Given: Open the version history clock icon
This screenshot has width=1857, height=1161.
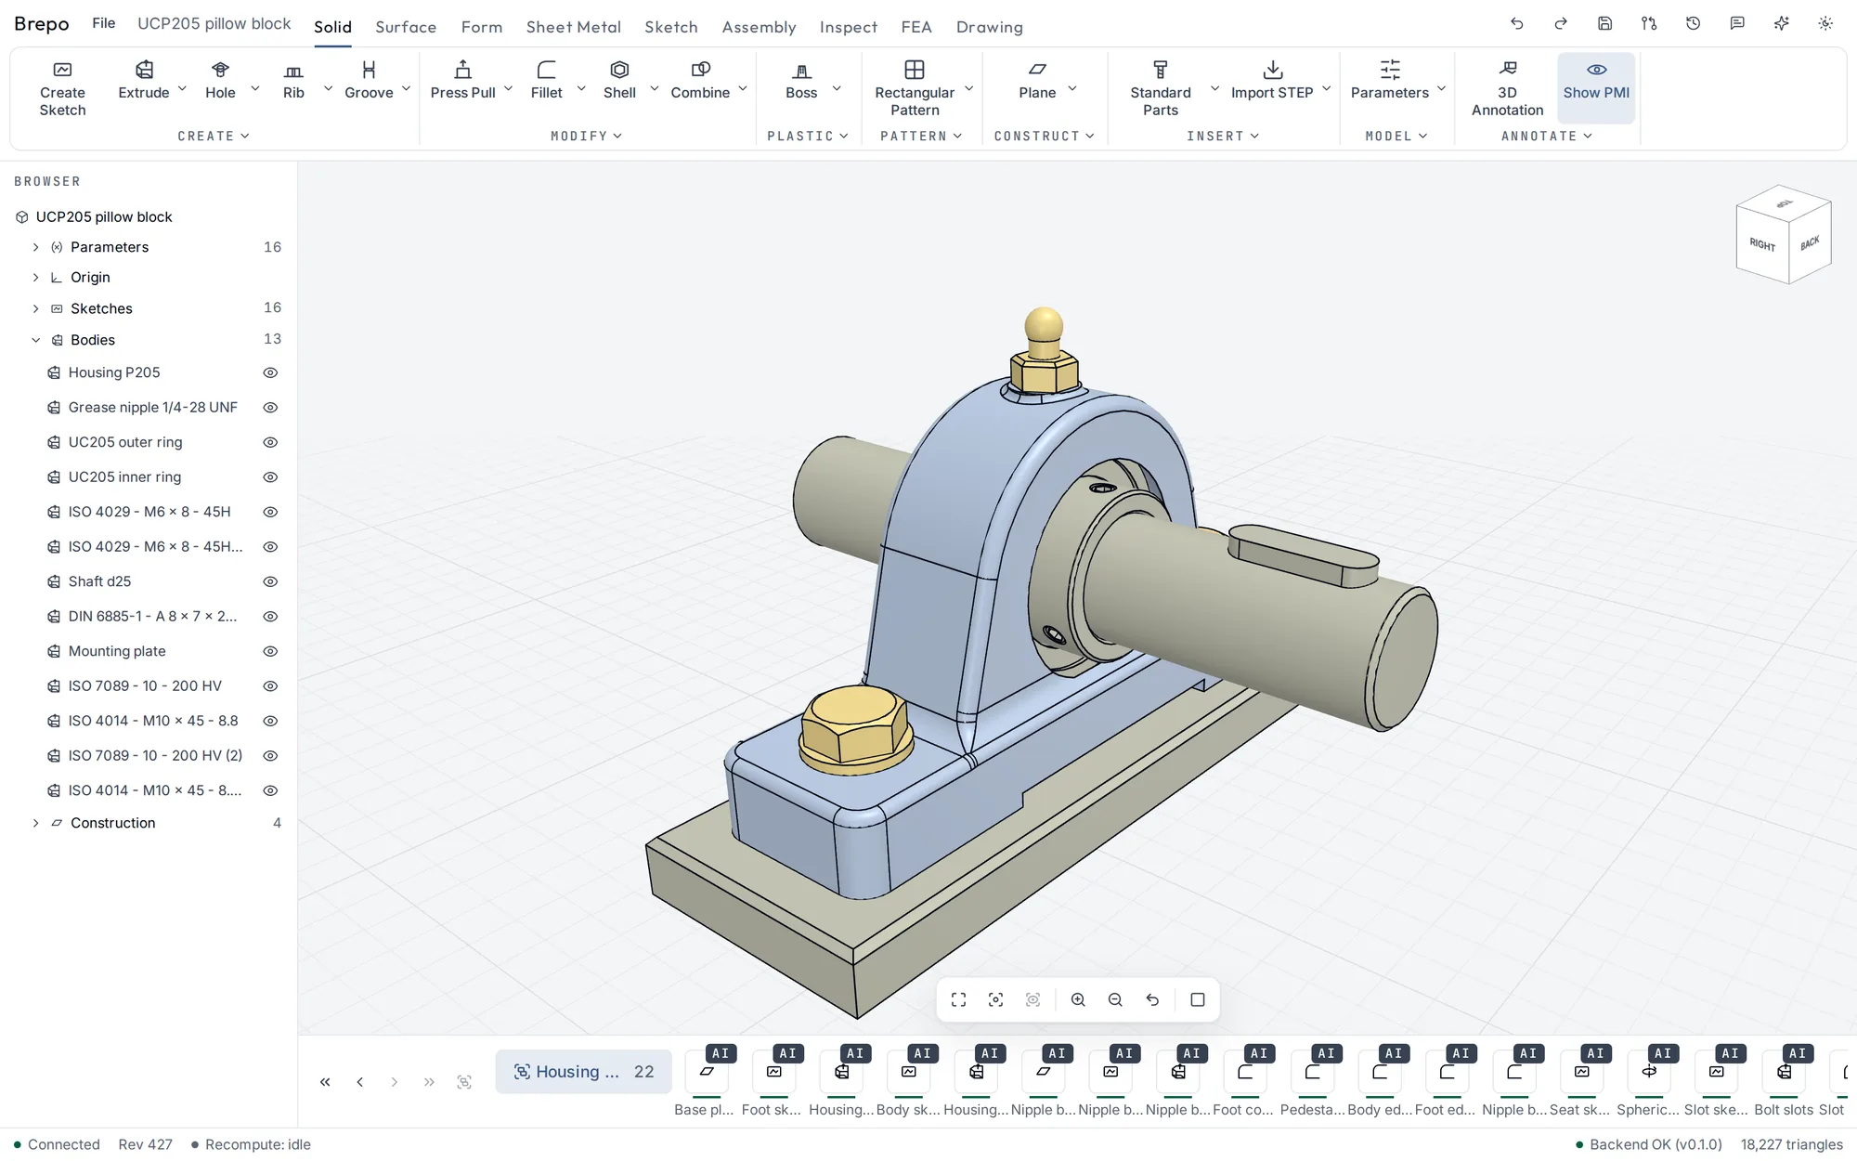Looking at the screenshot, I should point(1693,24).
